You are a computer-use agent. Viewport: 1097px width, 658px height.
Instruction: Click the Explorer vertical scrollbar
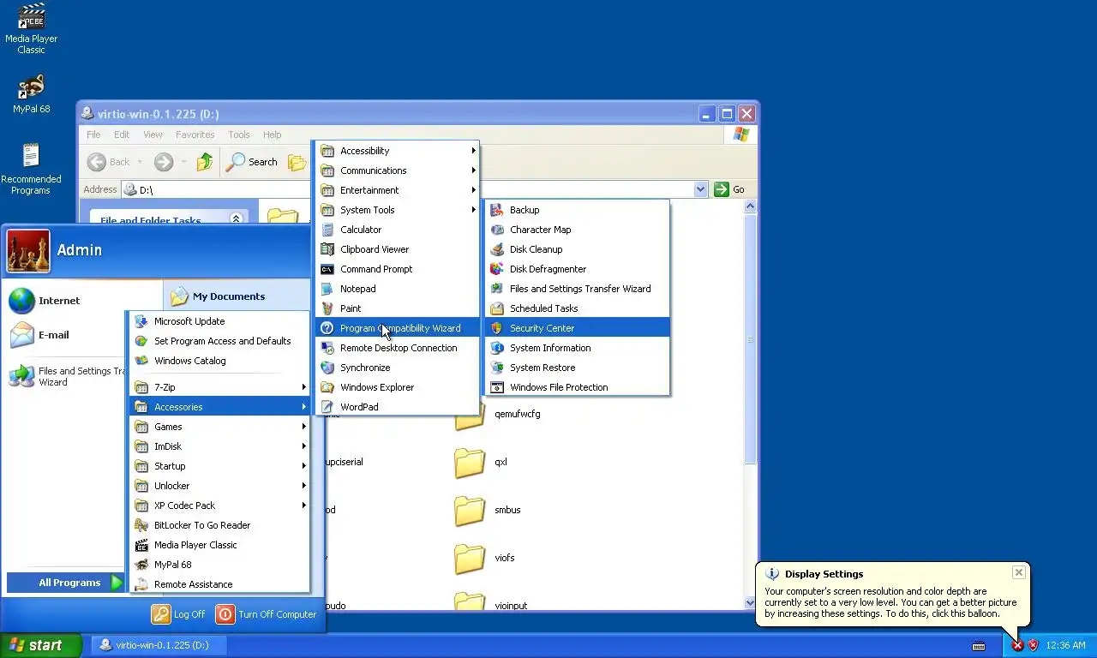pos(751,338)
